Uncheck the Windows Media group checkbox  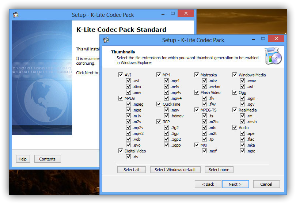pos(235,75)
